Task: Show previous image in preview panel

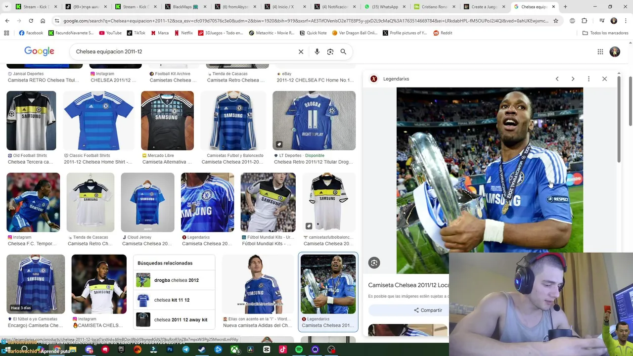Action: [557, 79]
